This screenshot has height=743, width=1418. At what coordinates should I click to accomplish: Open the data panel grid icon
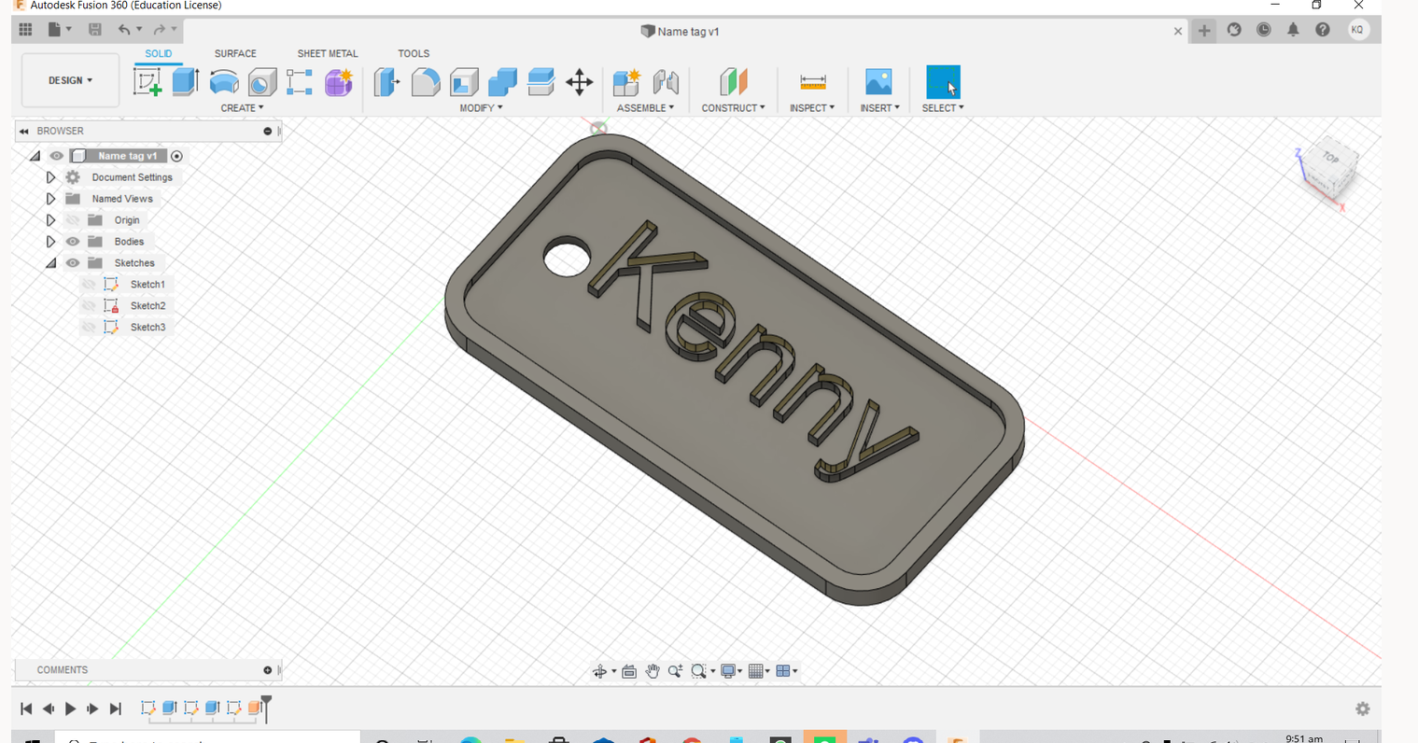pyautogui.click(x=25, y=30)
